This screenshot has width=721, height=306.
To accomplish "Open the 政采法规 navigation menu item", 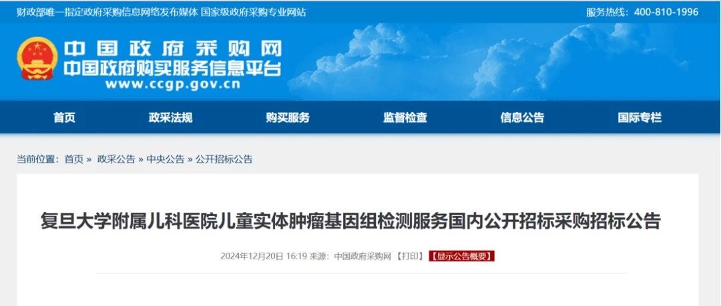I will [x=171, y=117].
